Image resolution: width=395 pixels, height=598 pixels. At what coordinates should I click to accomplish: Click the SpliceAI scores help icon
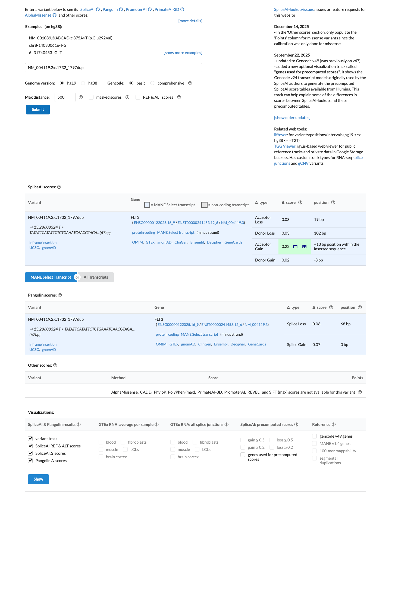point(59,187)
